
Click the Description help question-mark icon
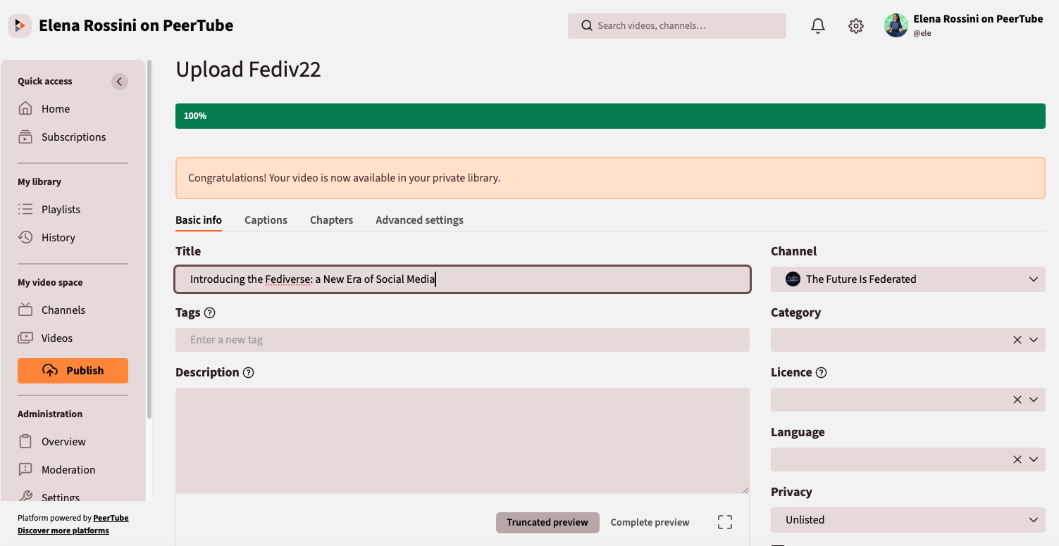coord(248,373)
